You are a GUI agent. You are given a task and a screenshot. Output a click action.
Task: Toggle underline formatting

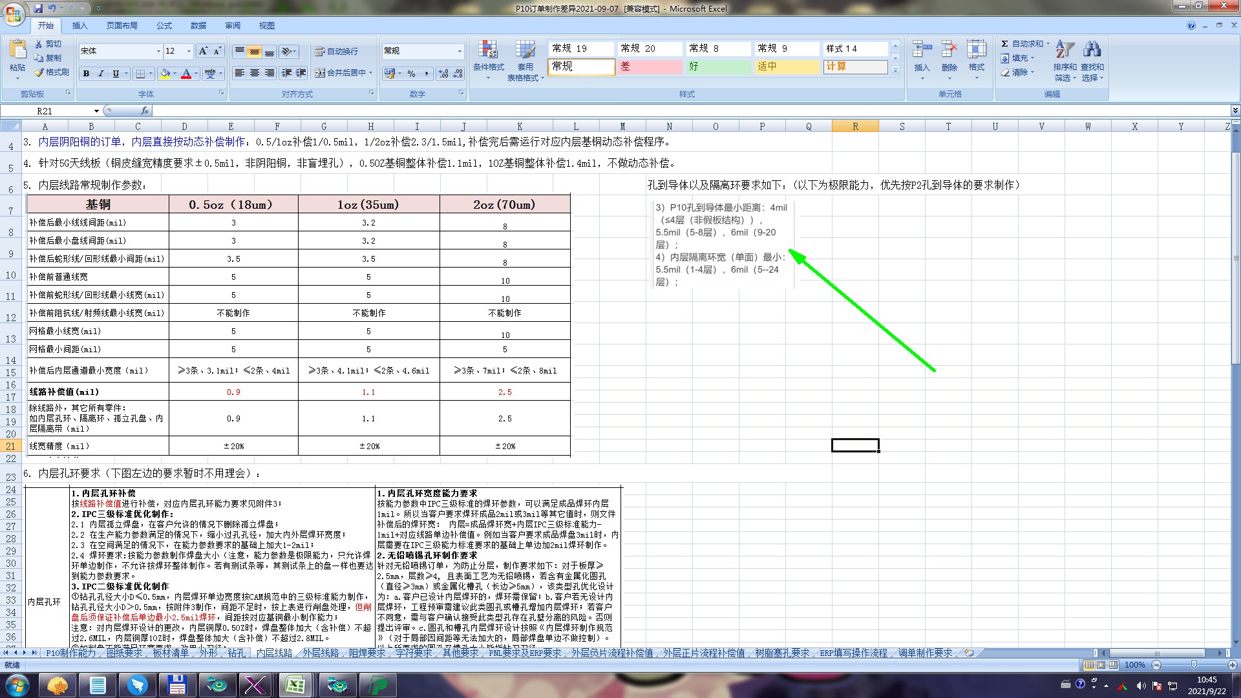[x=116, y=74]
